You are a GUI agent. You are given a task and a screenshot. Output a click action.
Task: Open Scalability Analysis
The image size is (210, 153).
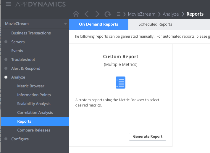[34, 104]
